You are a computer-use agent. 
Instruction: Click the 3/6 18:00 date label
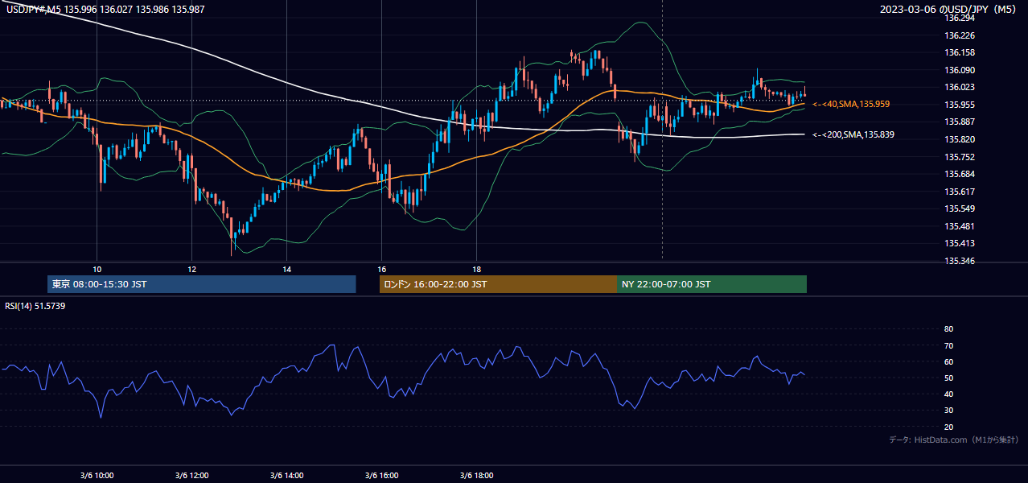(x=476, y=475)
